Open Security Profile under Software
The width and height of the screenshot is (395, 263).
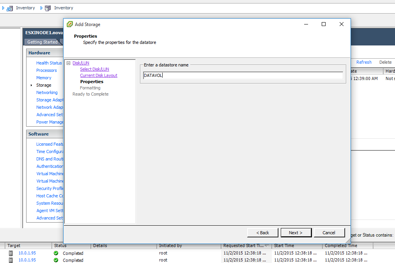[50, 188]
